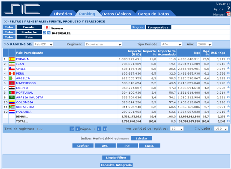The image size is (231, 169).
Task: Click the Limpiar Filtros button
Action: point(116,158)
